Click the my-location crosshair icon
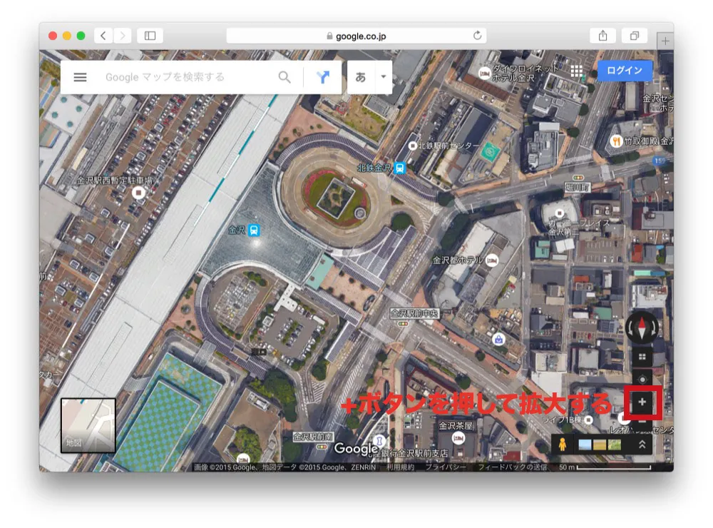The height and width of the screenshot is (528, 713). (x=642, y=380)
